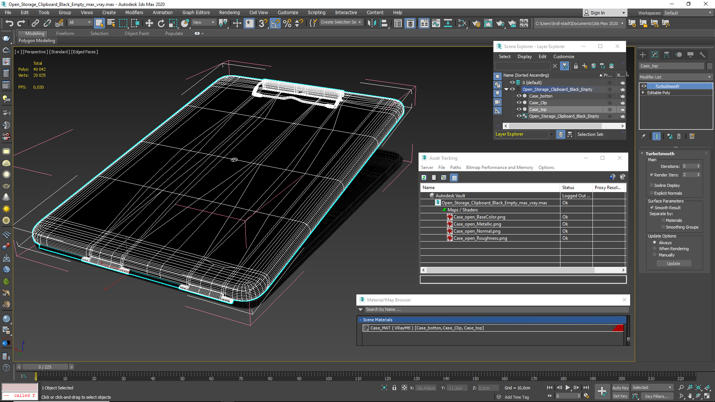Open the Hierarchy command panel tab
The image size is (715, 402).
tap(667, 55)
